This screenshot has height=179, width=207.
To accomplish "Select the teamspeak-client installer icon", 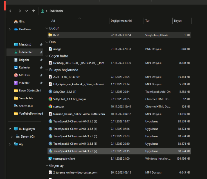I will point(50,158).
